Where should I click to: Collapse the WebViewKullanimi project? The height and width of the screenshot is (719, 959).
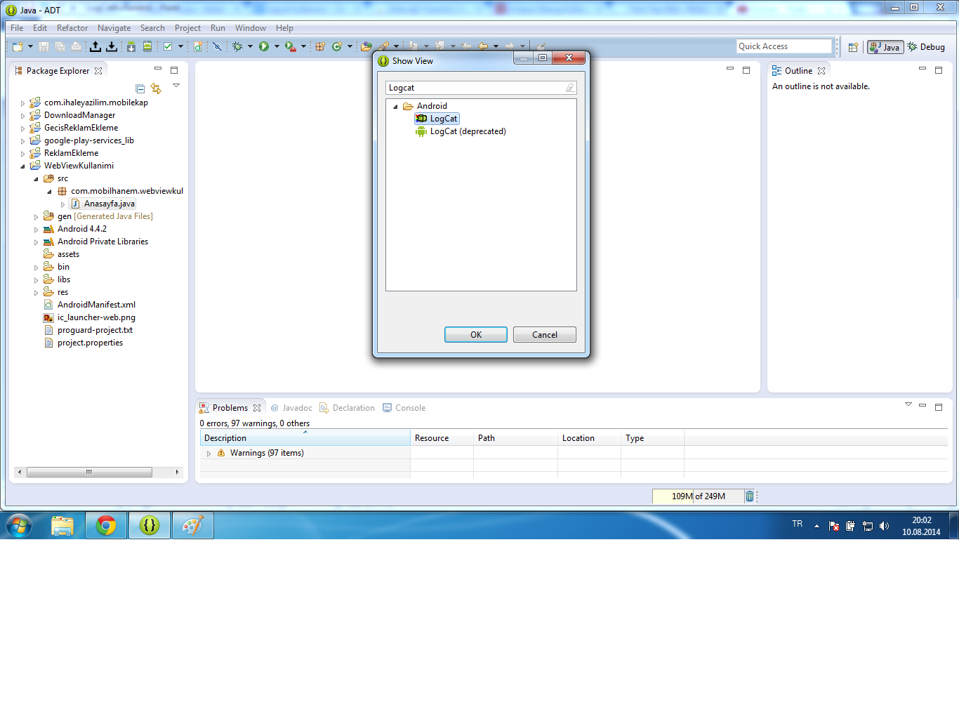point(22,166)
